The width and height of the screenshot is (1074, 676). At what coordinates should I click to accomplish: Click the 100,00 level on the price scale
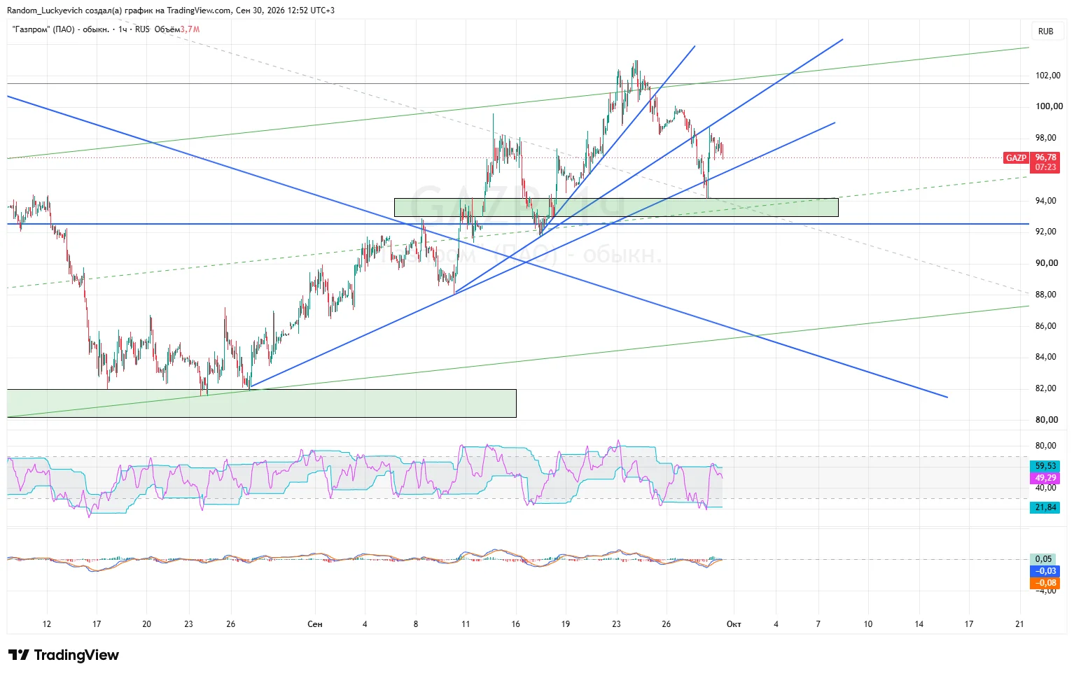[x=1049, y=106]
